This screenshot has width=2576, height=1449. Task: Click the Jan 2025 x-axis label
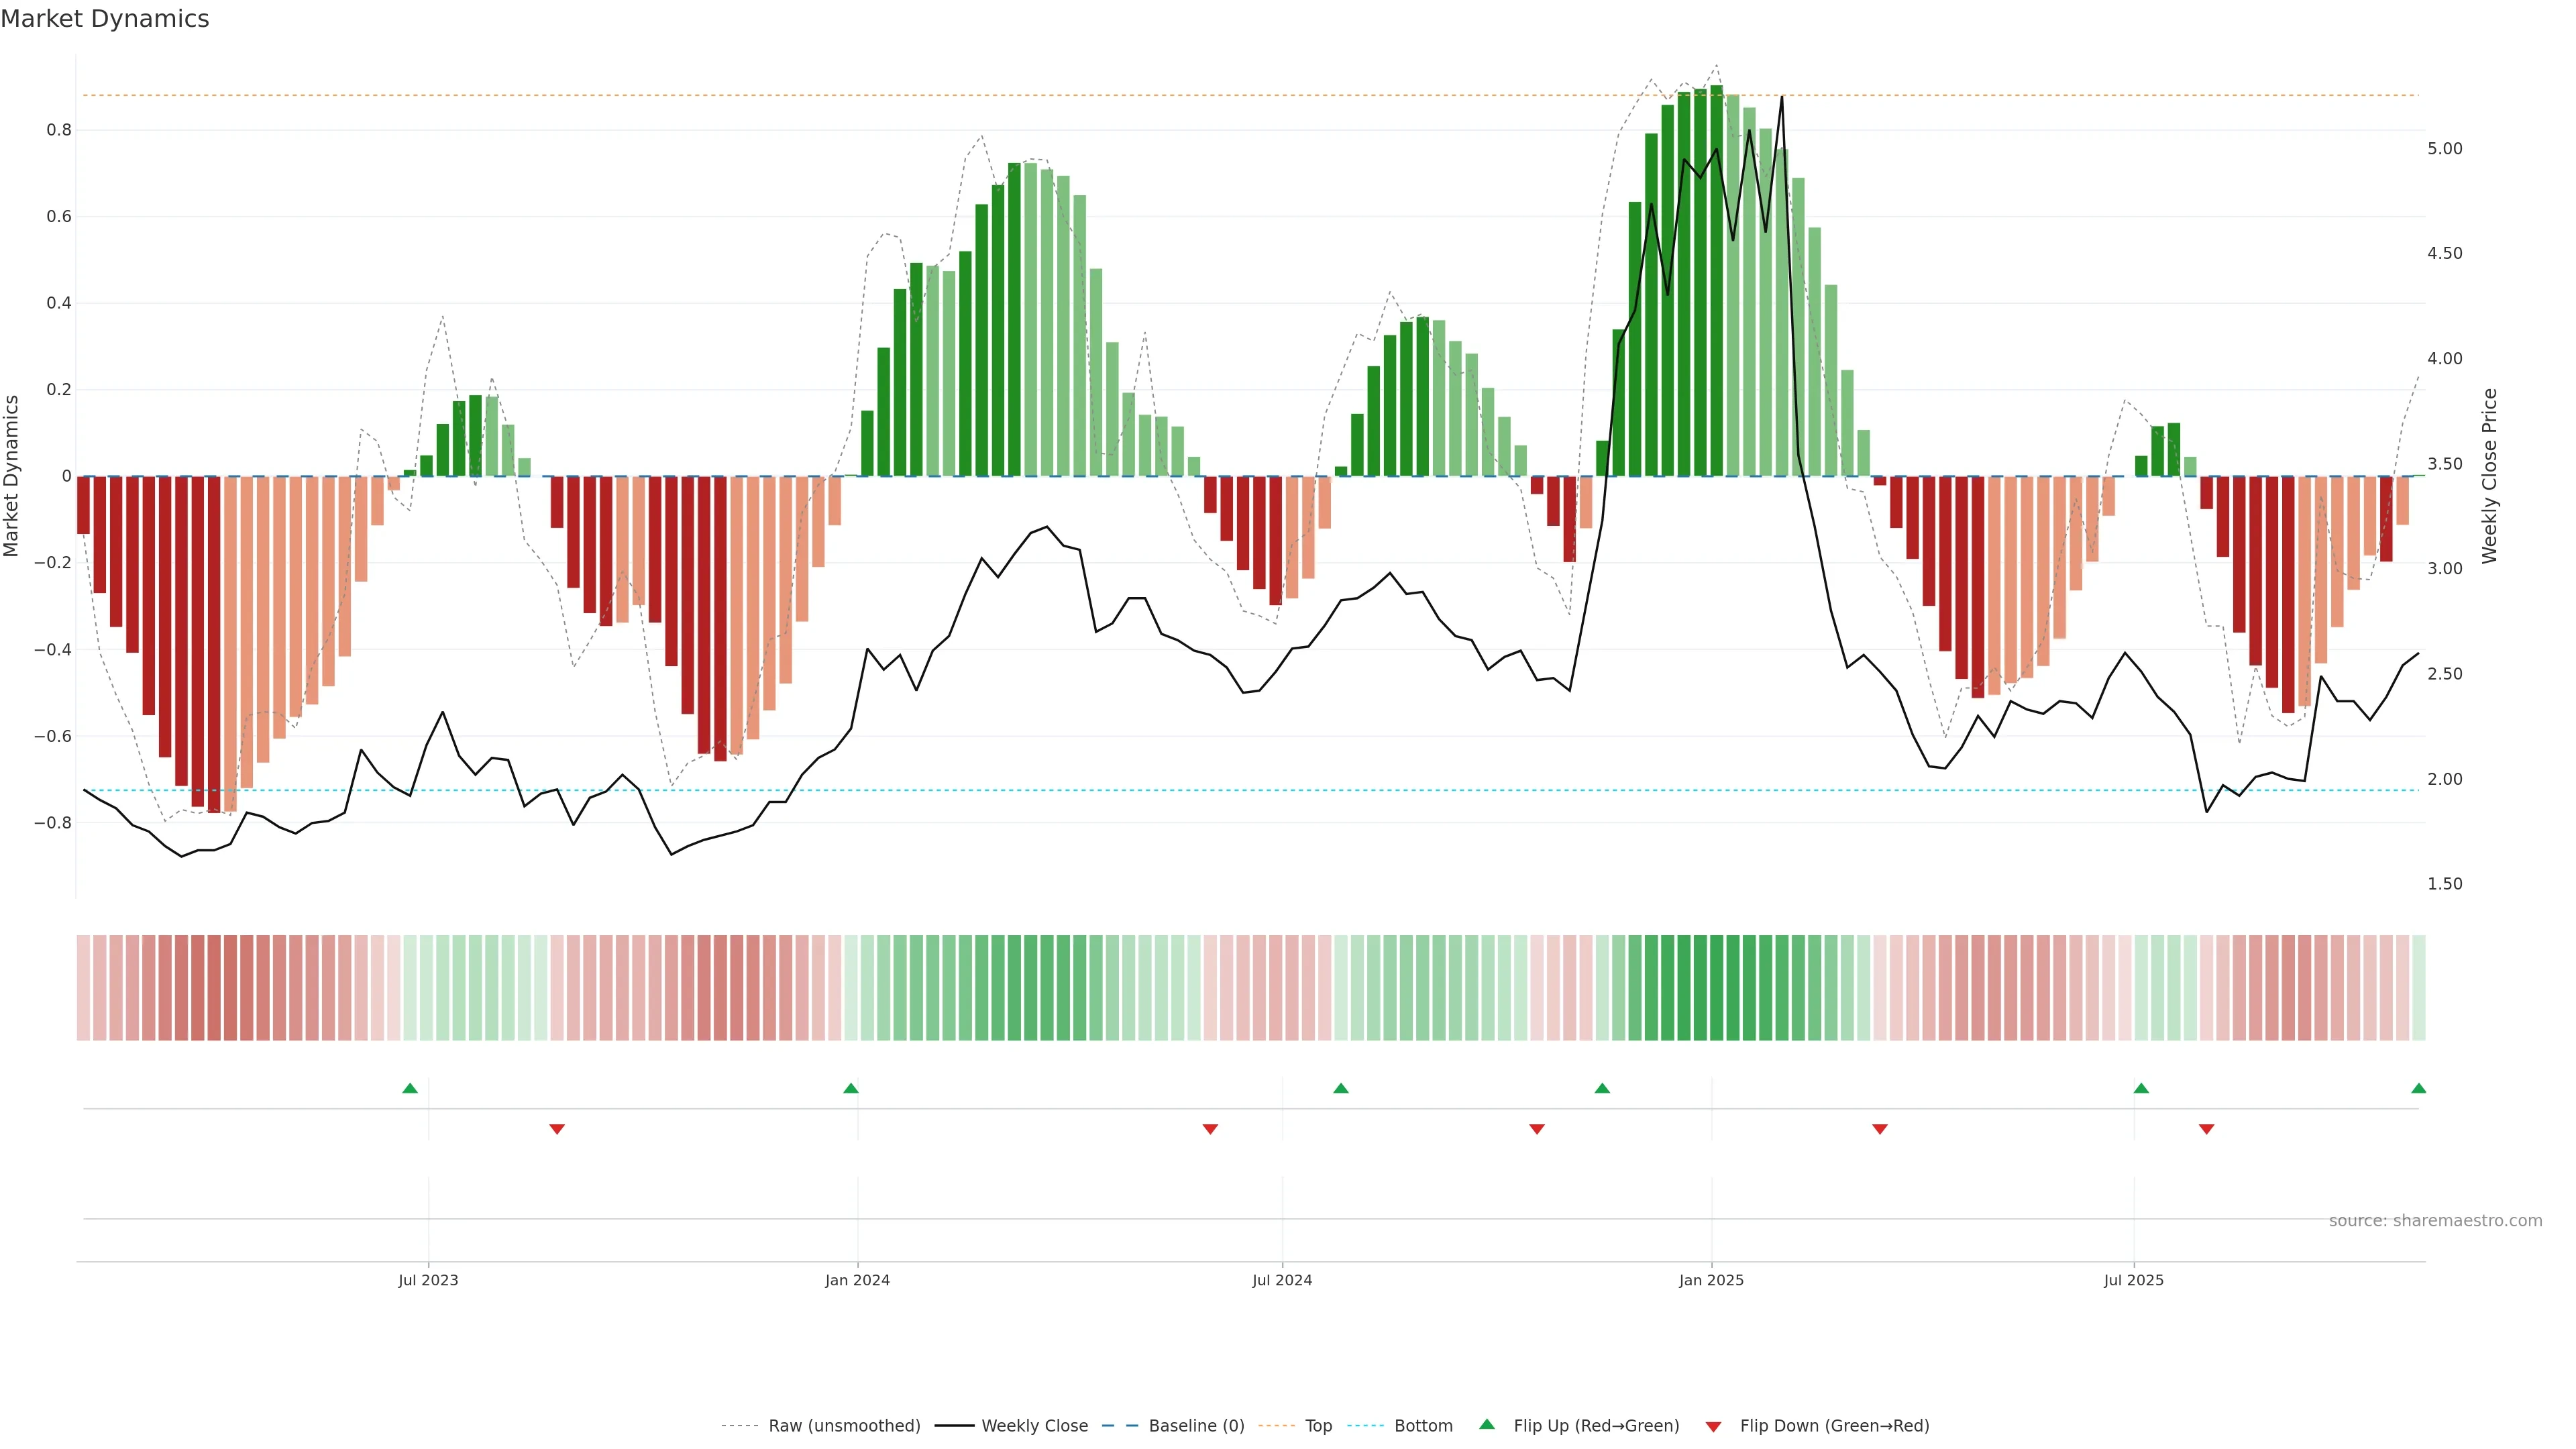click(1711, 1280)
